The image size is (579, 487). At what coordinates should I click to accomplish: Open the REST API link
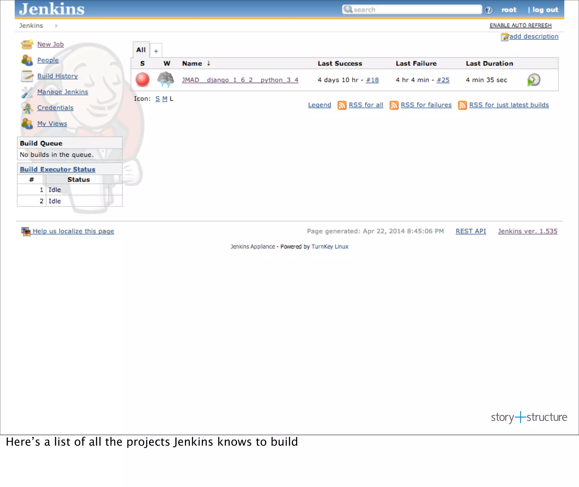pyautogui.click(x=471, y=231)
